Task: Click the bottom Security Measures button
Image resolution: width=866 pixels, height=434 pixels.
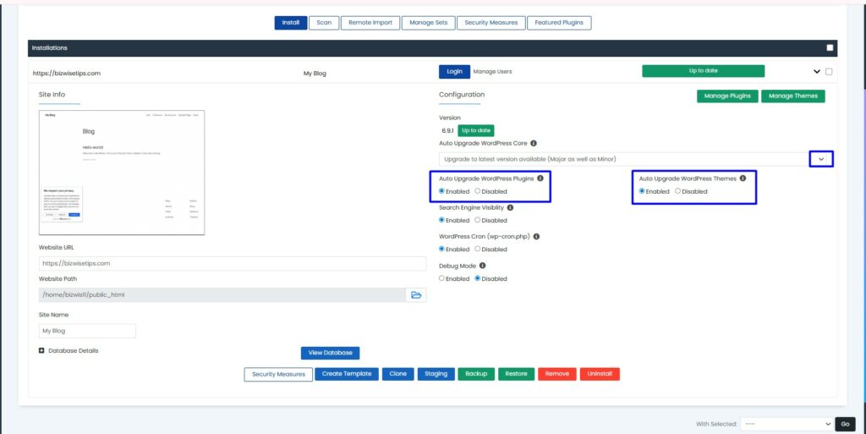Action: (x=278, y=375)
